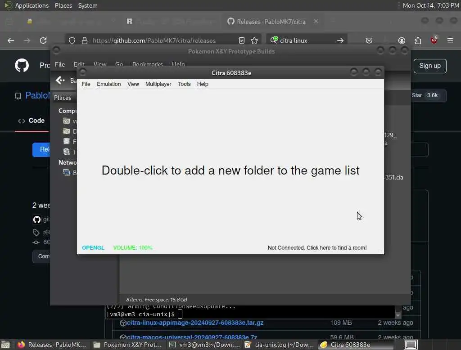
Task: Click the VOLUME: 100% status indicator
Action: pos(133,248)
